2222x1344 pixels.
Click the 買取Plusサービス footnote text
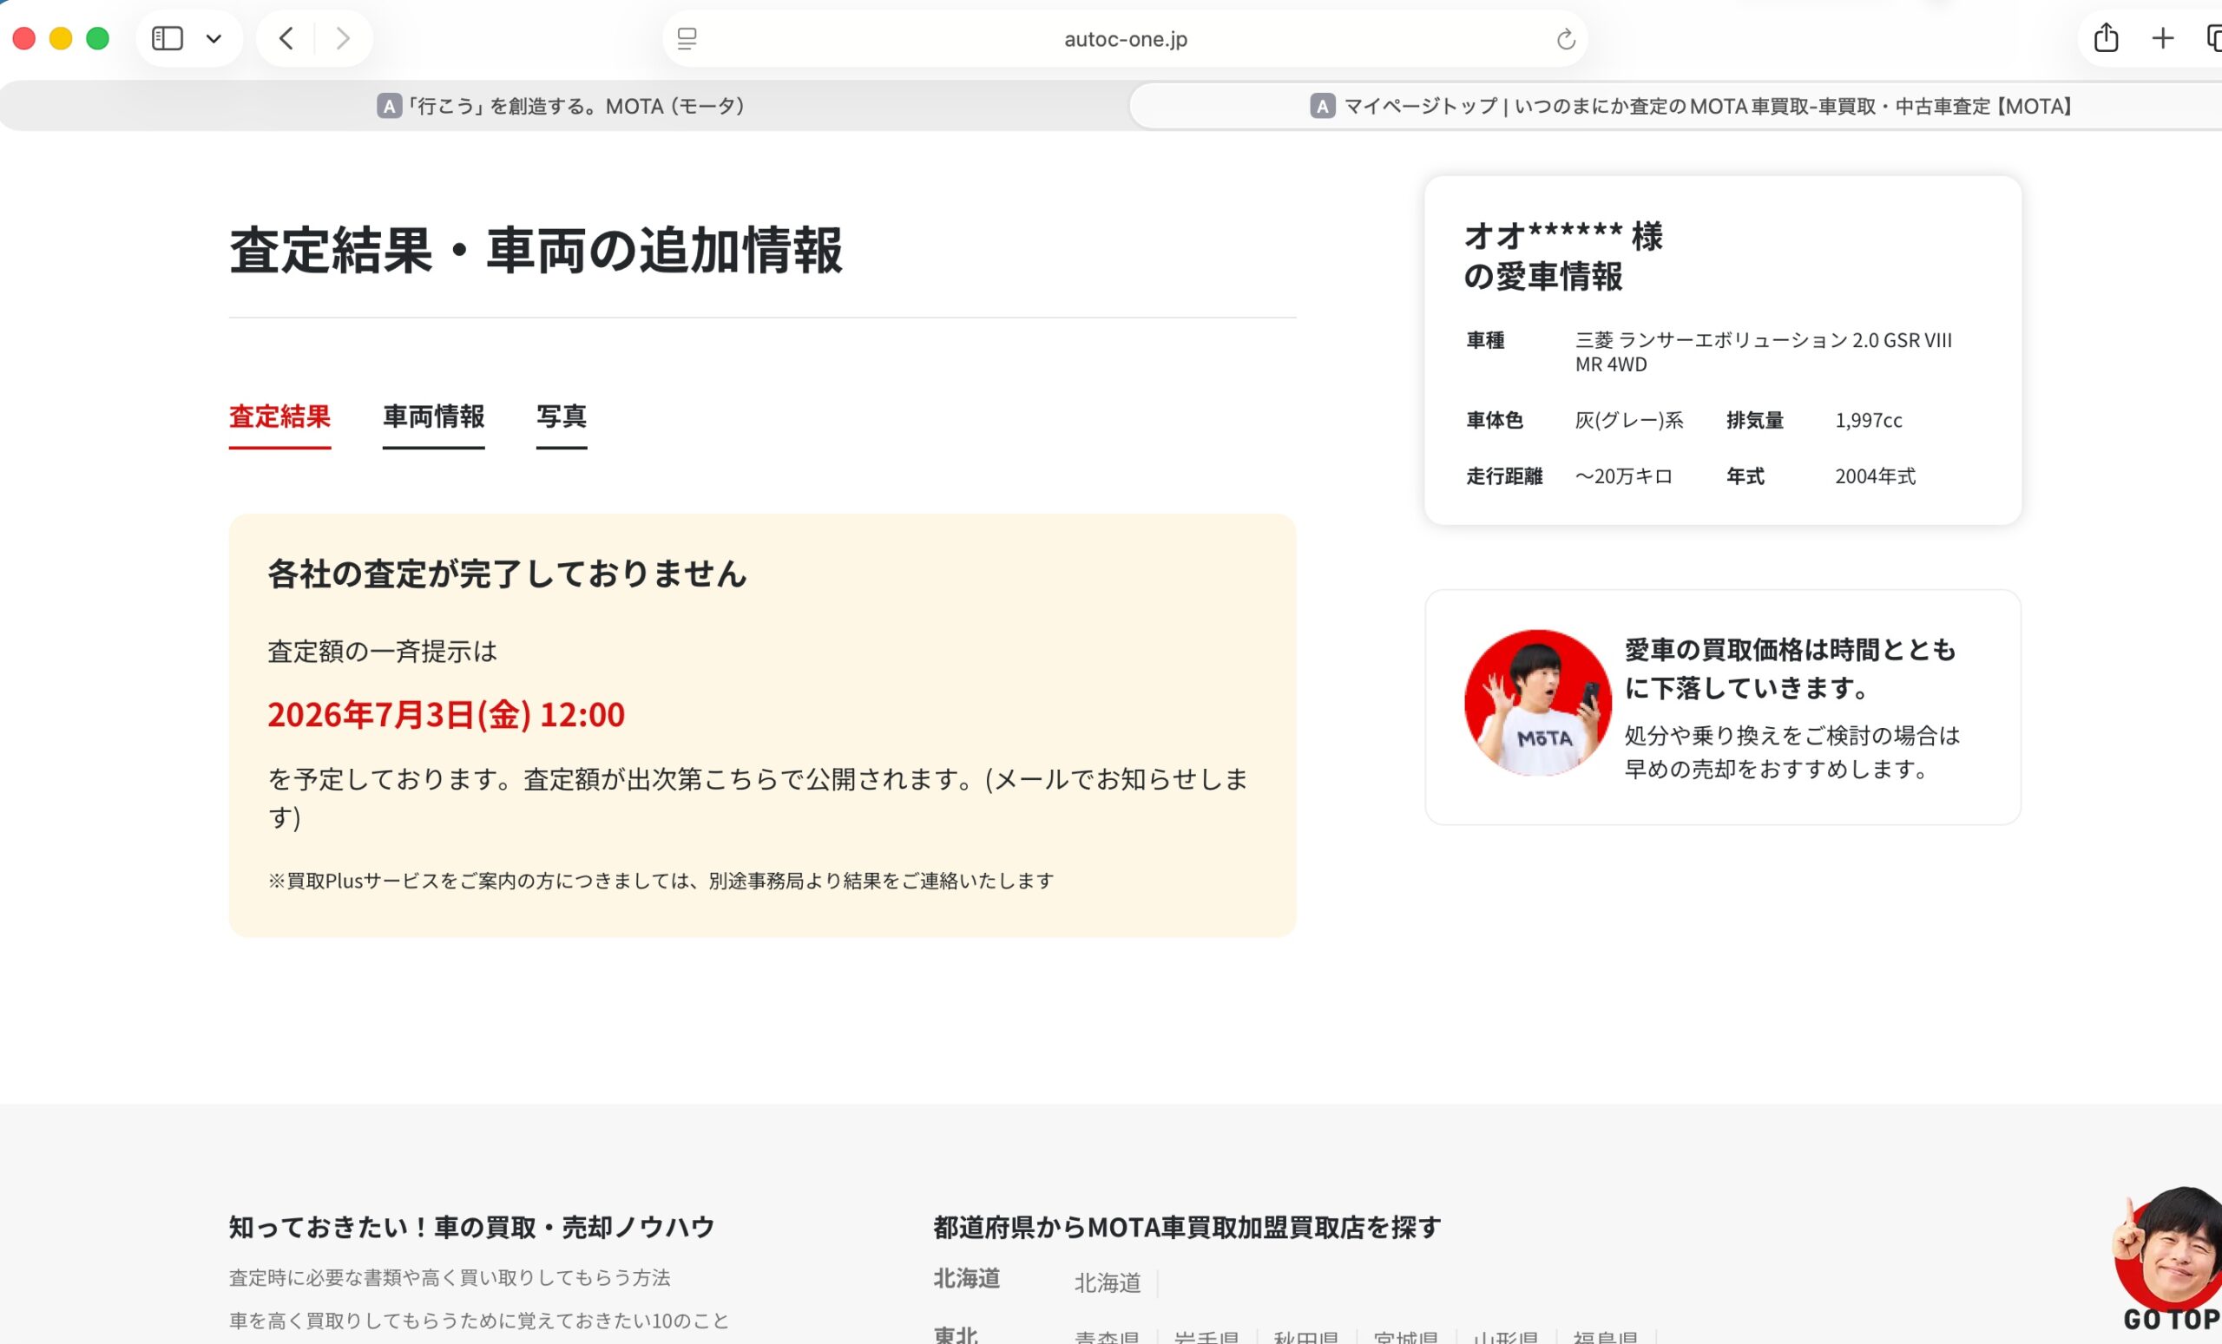pos(661,881)
